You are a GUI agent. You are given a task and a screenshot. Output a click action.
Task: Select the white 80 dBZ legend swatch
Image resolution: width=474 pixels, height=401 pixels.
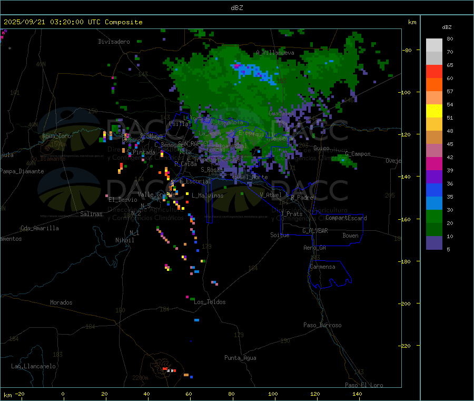coord(434,45)
